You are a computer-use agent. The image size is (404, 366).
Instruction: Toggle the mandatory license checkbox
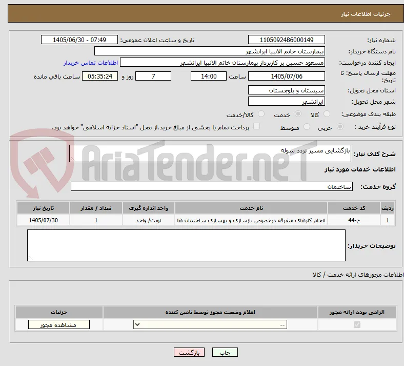point(357,324)
